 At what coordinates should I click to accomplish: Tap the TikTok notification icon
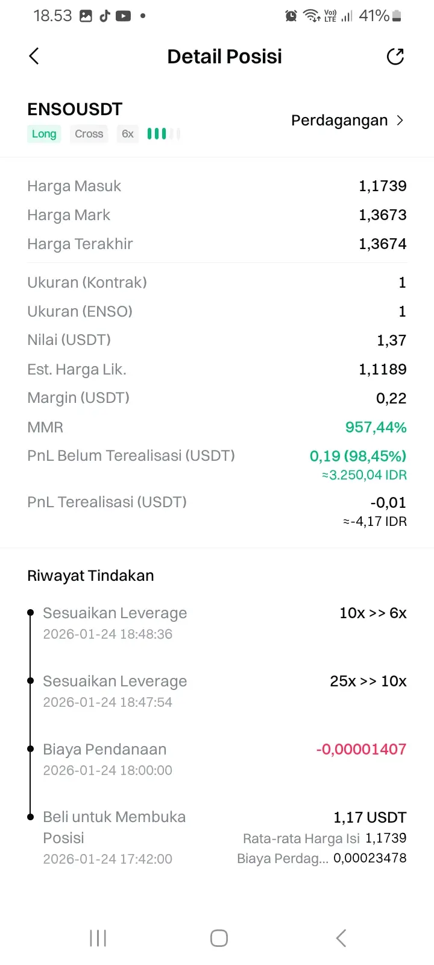pos(105,16)
